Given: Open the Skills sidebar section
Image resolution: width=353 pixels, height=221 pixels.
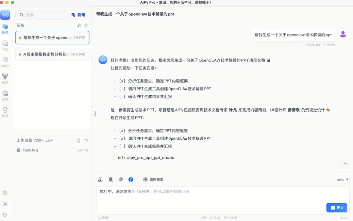Looking at the screenshot, I should coord(5,62).
